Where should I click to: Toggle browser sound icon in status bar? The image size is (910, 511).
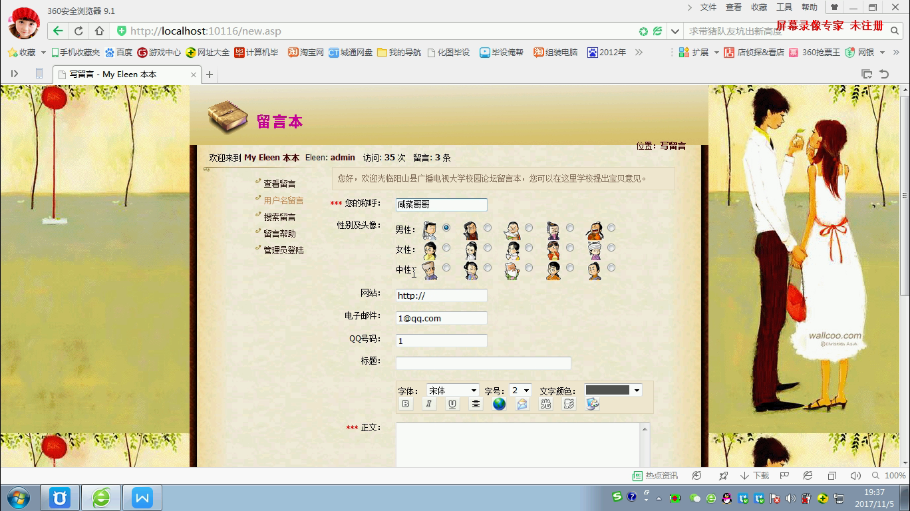pos(855,476)
